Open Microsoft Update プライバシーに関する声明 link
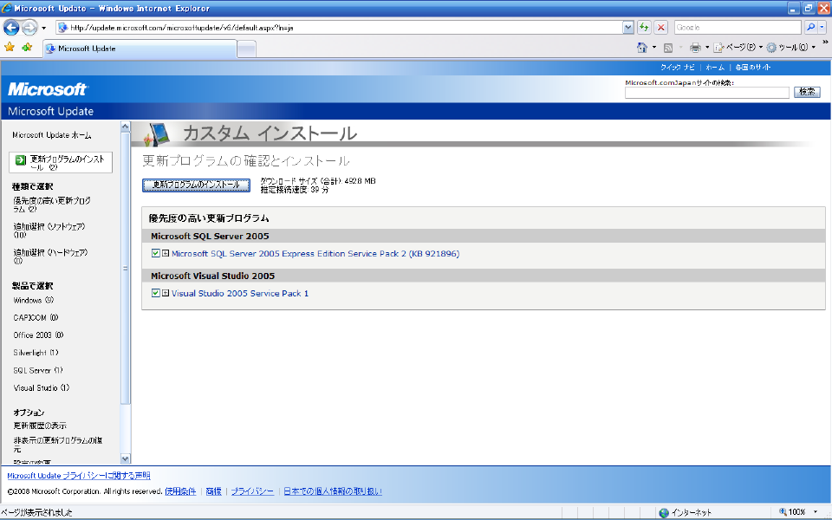The width and height of the screenshot is (832, 520). 79,476
